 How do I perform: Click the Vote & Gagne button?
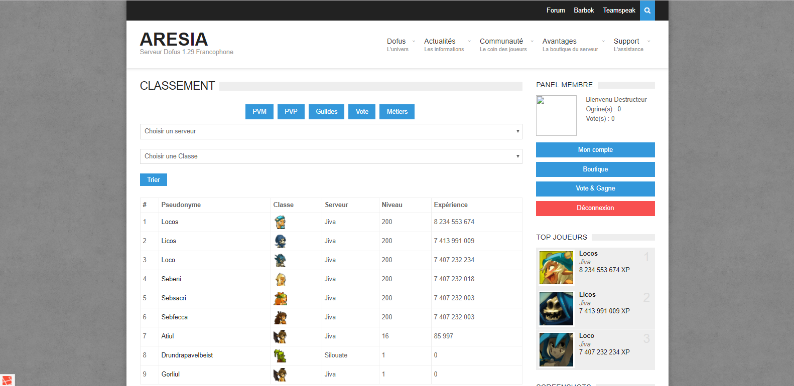pyautogui.click(x=595, y=188)
